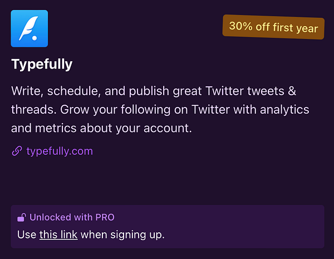The image size is (334, 259).
Task: Click the "Unlocked with PRO" label
Action: coord(72,217)
